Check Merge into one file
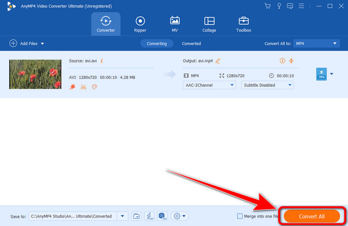The height and width of the screenshot is (226, 348). click(240, 216)
